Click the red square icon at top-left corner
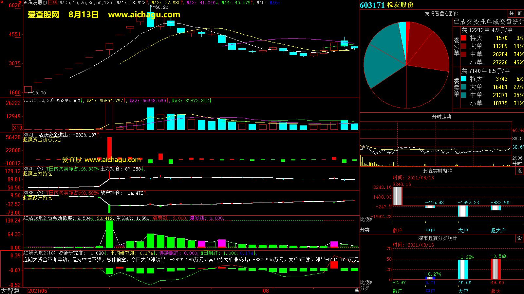Image resolution: width=524 pixels, height=294 pixels. [2, 2]
